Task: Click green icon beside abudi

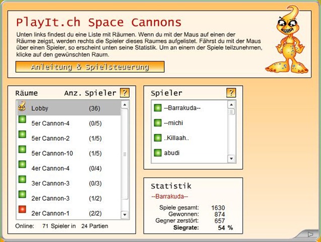Action: (x=158, y=153)
